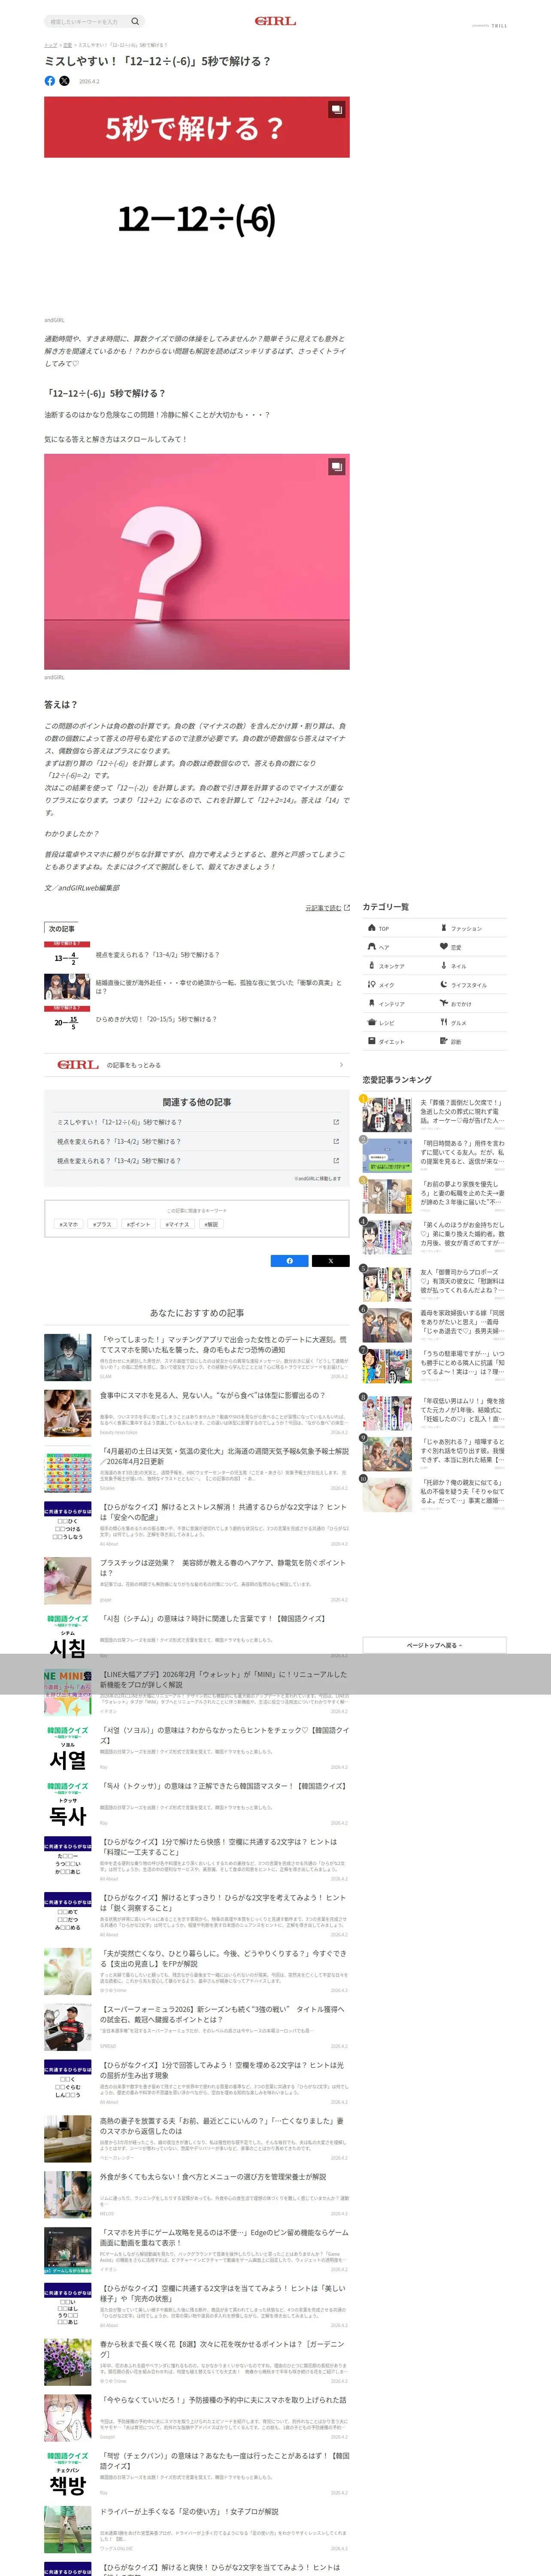
Task: Click the bottle icon for スキンケア
Action: tap(372, 966)
